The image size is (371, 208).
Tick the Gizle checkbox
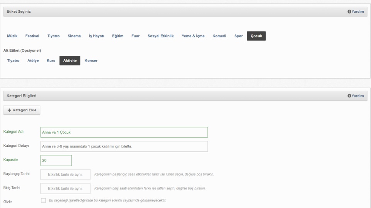(x=43, y=200)
